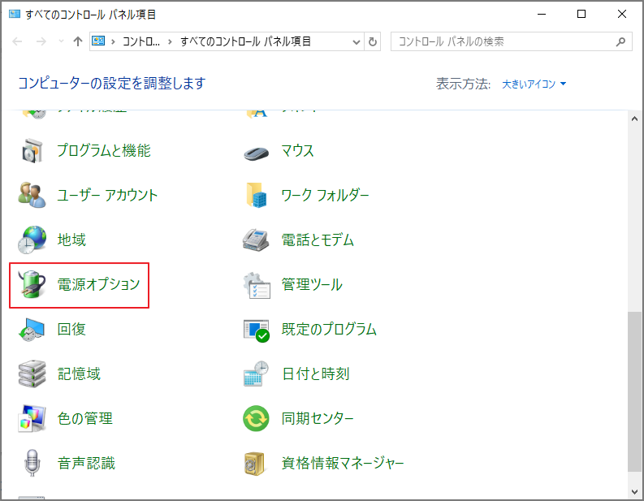Open the 電話とモデム link

(318, 240)
